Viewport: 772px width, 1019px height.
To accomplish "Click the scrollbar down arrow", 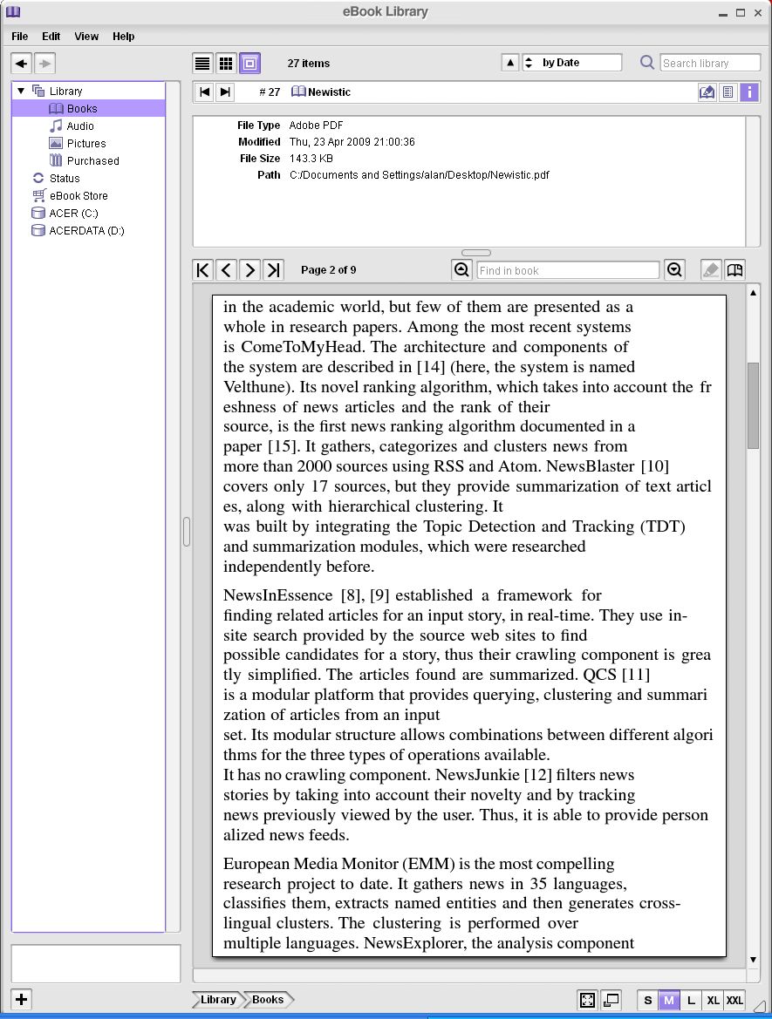I will click(x=753, y=960).
